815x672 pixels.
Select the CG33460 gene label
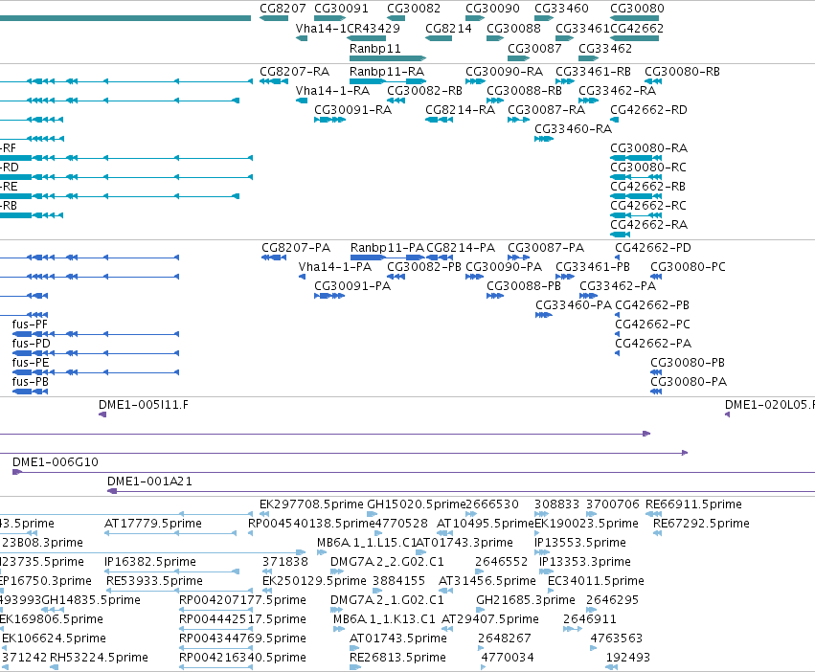pos(561,9)
